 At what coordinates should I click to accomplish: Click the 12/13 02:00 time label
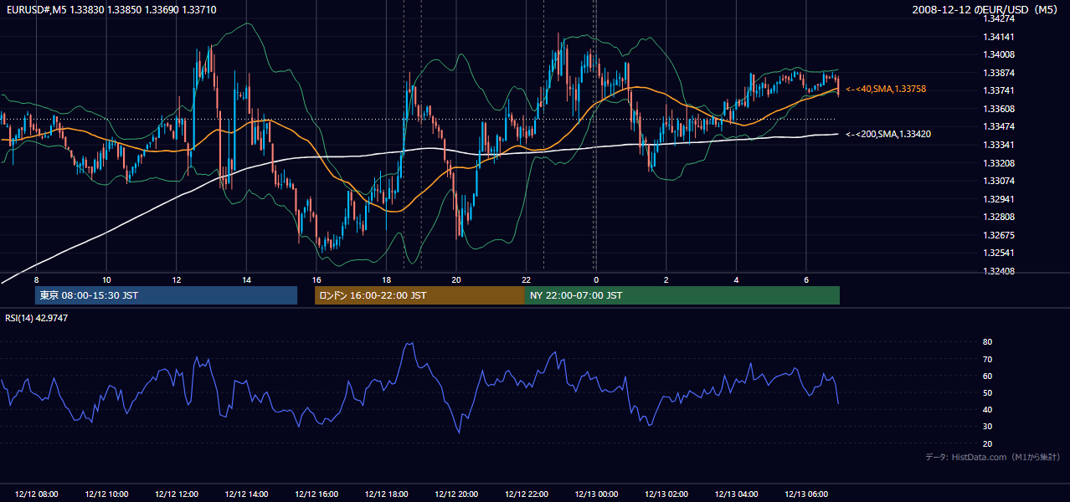666,494
